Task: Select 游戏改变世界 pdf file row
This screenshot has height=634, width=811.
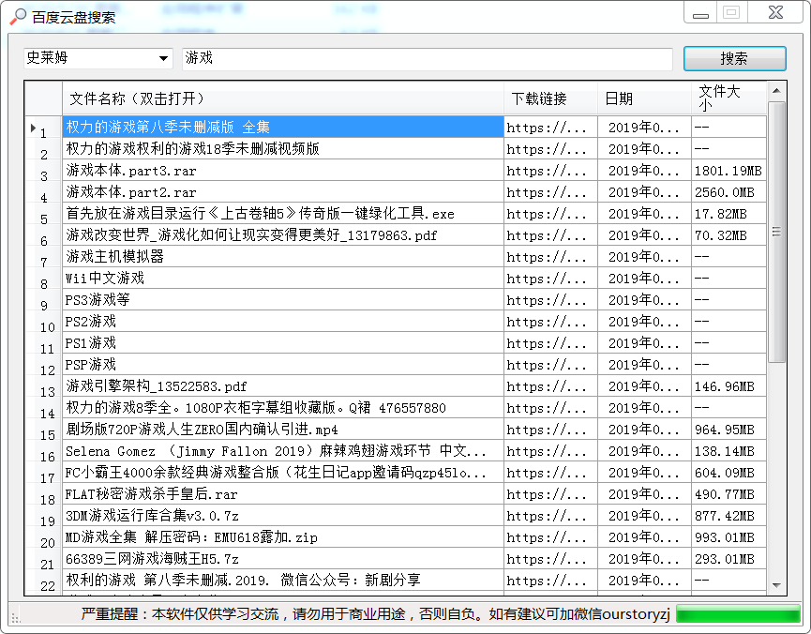Action: pyautogui.click(x=283, y=235)
